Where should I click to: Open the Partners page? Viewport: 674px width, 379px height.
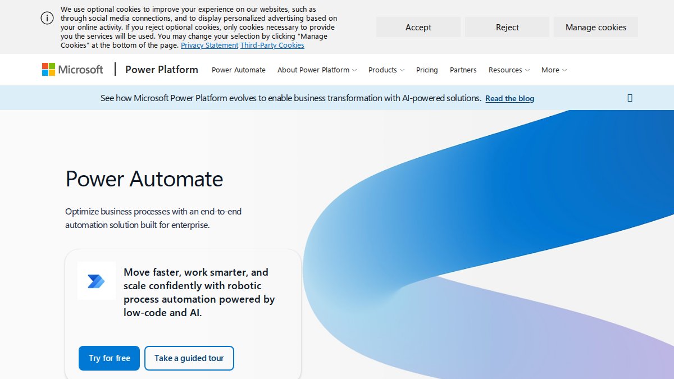(x=463, y=70)
